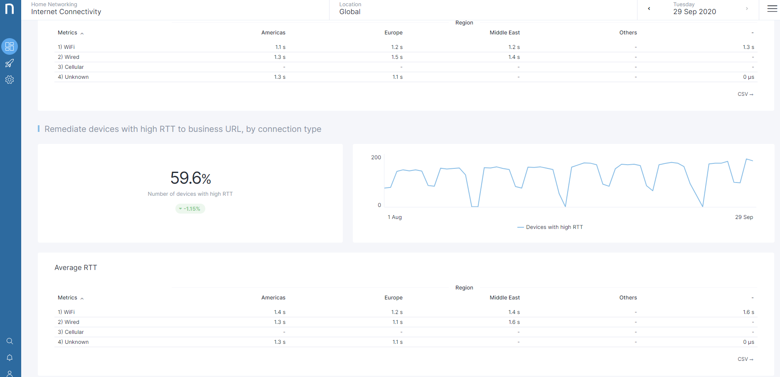Viewport: 780px width, 377px height.
Task: Open the hamburger menu icon
Action: (772, 9)
